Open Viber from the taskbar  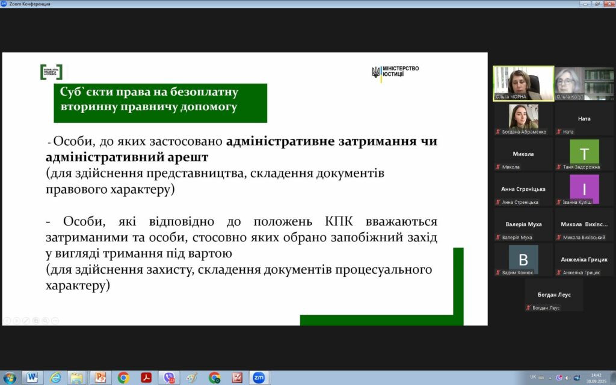(169, 377)
